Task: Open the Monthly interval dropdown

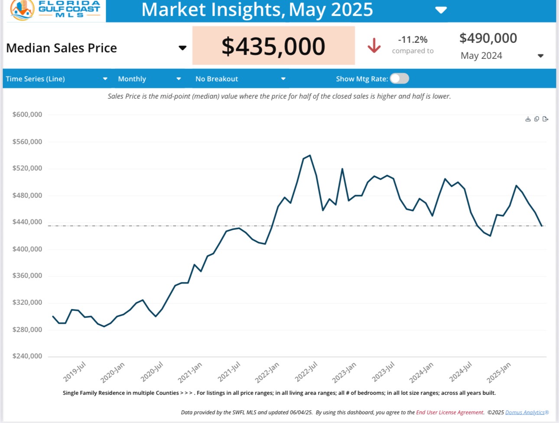Action: pyautogui.click(x=179, y=79)
